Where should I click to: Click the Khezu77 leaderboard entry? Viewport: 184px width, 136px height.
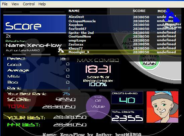76,48
